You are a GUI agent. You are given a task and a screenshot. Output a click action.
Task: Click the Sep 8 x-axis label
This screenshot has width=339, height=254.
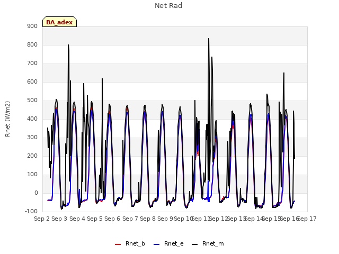click(148, 219)
